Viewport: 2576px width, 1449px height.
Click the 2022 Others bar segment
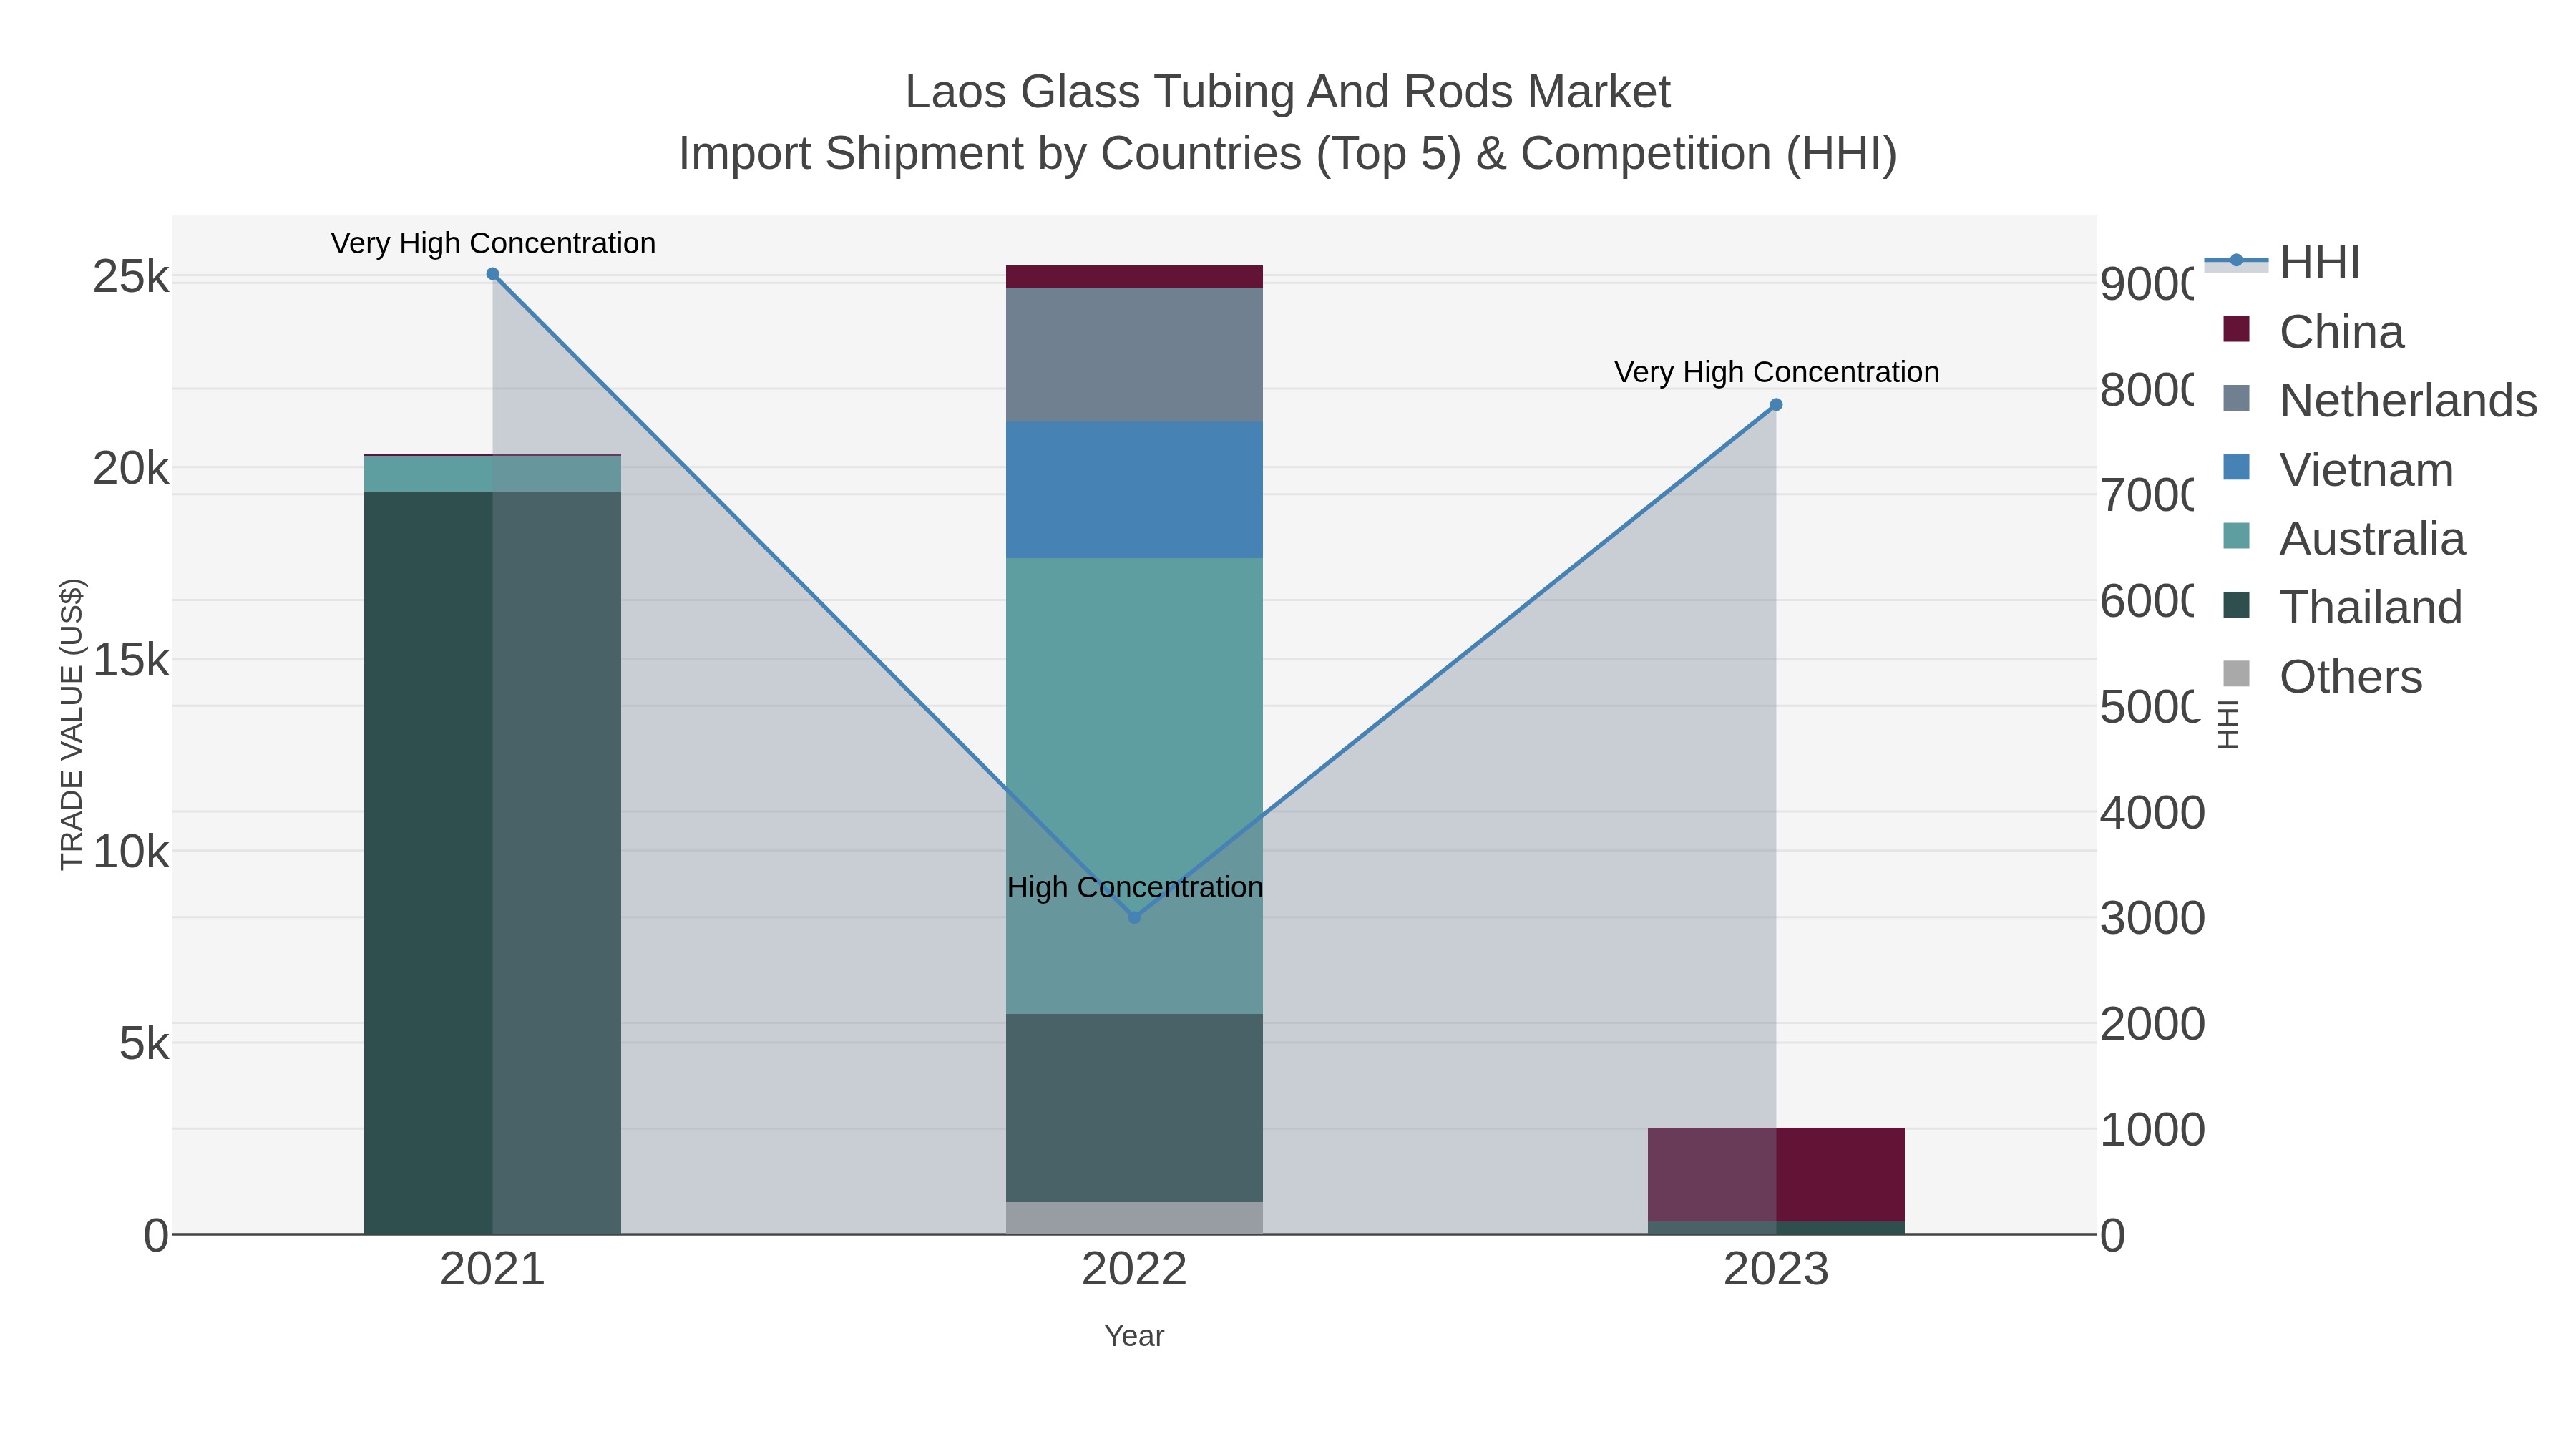pos(1134,1218)
